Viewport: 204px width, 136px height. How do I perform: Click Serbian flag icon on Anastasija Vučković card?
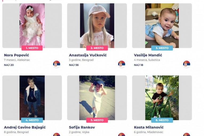tap(122, 64)
